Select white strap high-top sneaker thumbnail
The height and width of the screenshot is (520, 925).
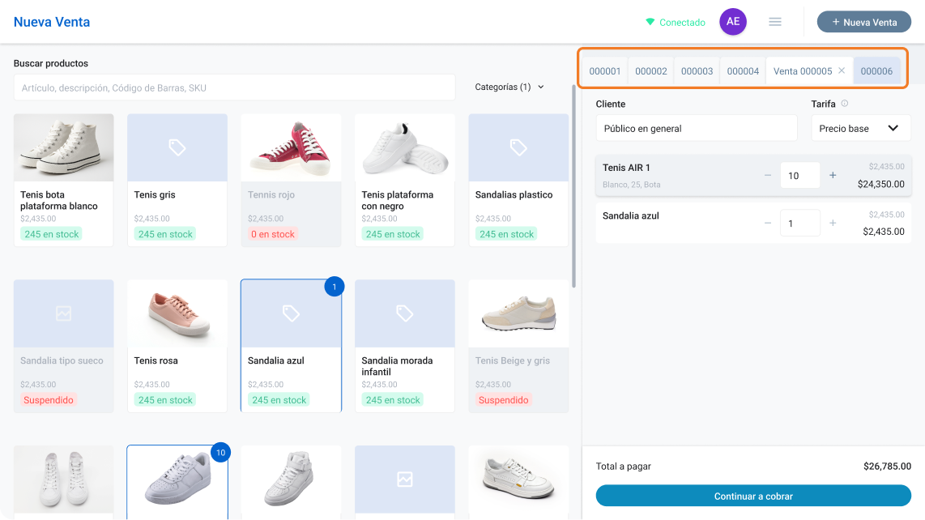click(291, 480)
